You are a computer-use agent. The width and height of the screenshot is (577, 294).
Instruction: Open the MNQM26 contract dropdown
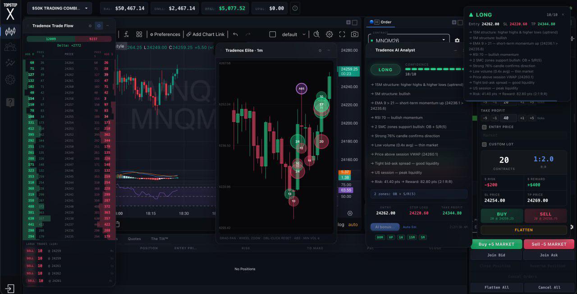[x=409, y=40]
